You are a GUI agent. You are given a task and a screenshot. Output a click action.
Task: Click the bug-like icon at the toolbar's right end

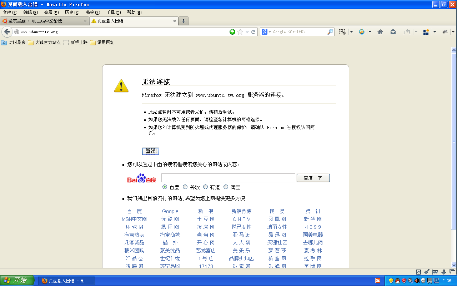coord(445,32)
